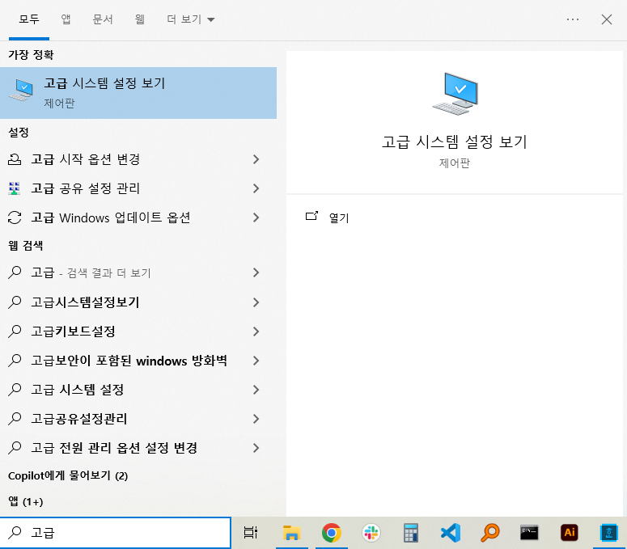
Task: Switch to the 모두 tab
Action: [29, 19]
